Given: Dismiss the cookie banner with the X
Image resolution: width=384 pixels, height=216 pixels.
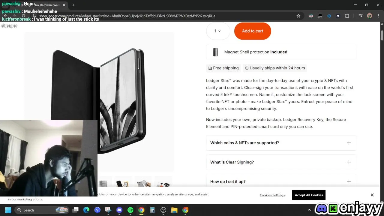Looking at the screenshot, I should pos(372,195).
